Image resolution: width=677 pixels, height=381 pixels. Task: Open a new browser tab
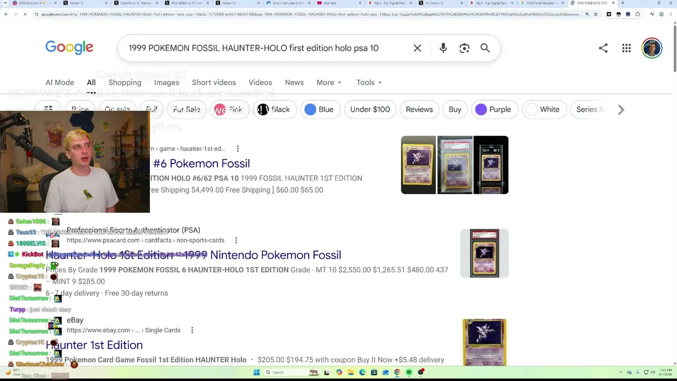click(623, 3)
